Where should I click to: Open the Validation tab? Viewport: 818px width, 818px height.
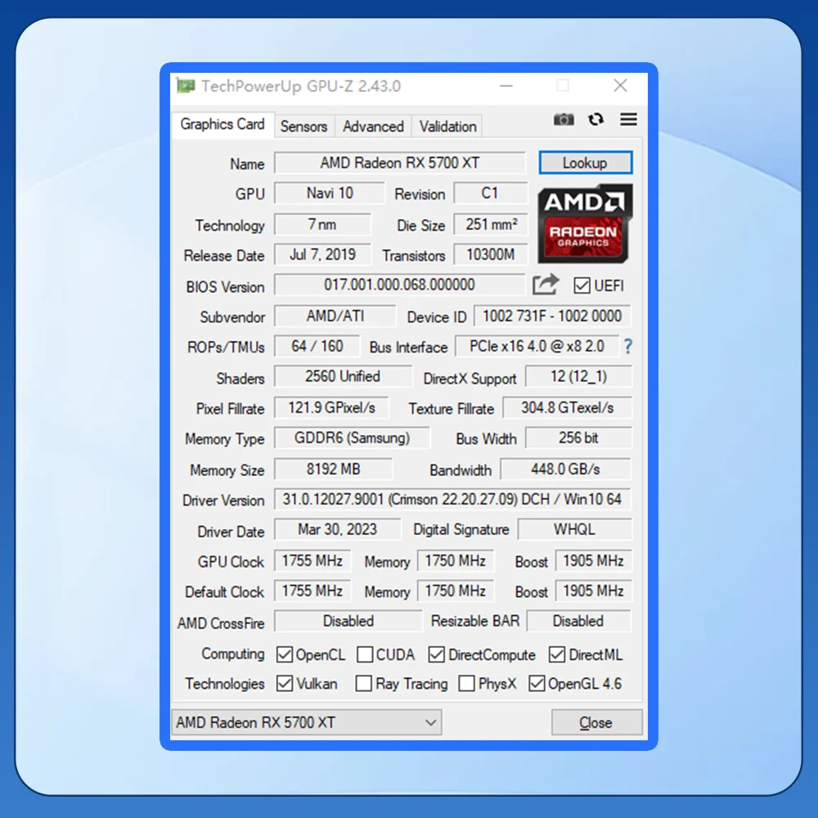point(447,126)
